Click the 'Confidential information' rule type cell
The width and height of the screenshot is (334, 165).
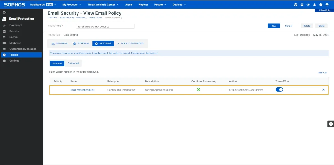[121, 90]
